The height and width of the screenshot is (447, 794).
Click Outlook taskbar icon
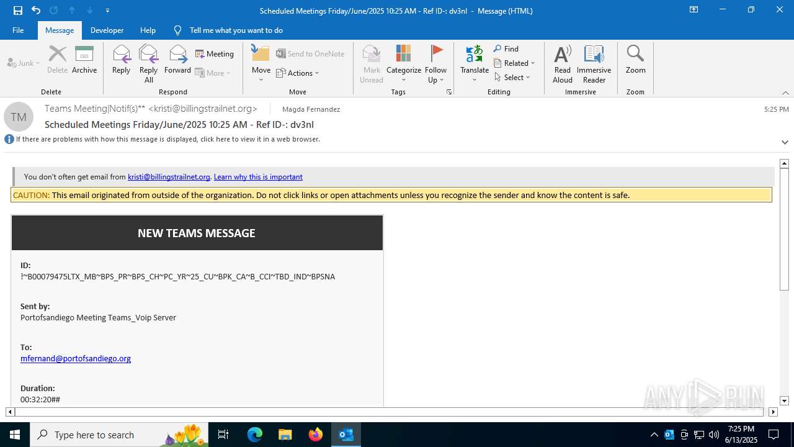pyautogui.click(x=346, y=435)
